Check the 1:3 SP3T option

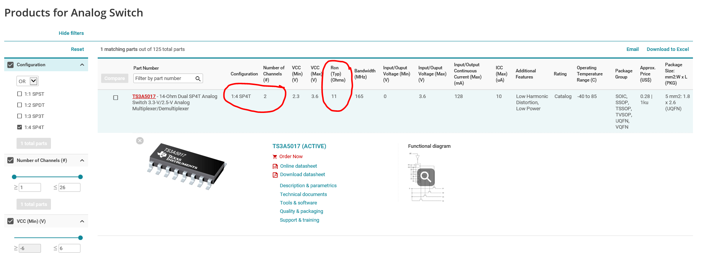click(20, 116)
